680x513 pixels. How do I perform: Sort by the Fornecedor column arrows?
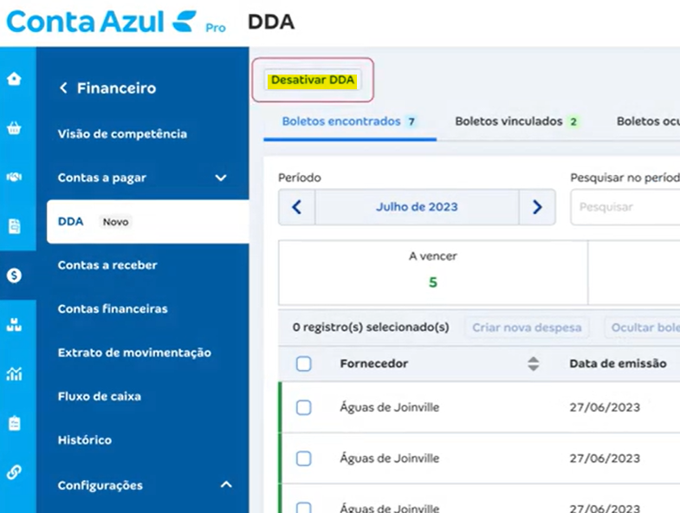tap(533, 364)
